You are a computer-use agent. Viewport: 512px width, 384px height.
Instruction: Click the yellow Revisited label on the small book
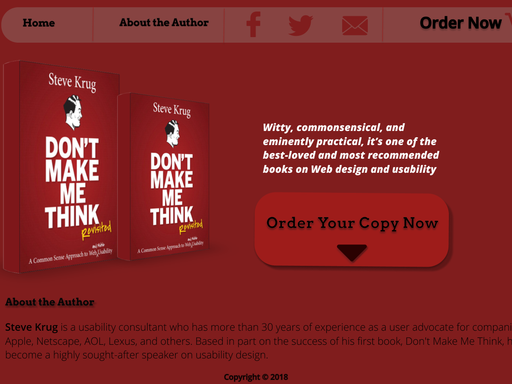pyautogui.click(x=190, y=226)
